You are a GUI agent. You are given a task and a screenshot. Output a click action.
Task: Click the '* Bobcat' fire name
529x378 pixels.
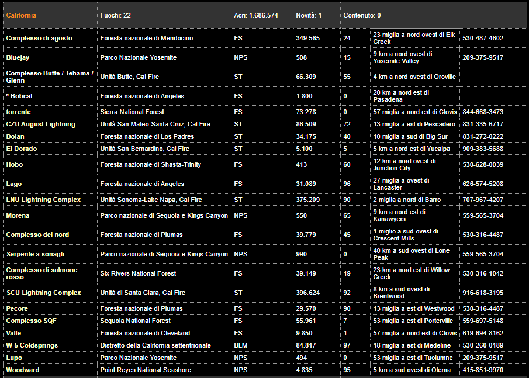pyautogui.click(x=19, y=96)
